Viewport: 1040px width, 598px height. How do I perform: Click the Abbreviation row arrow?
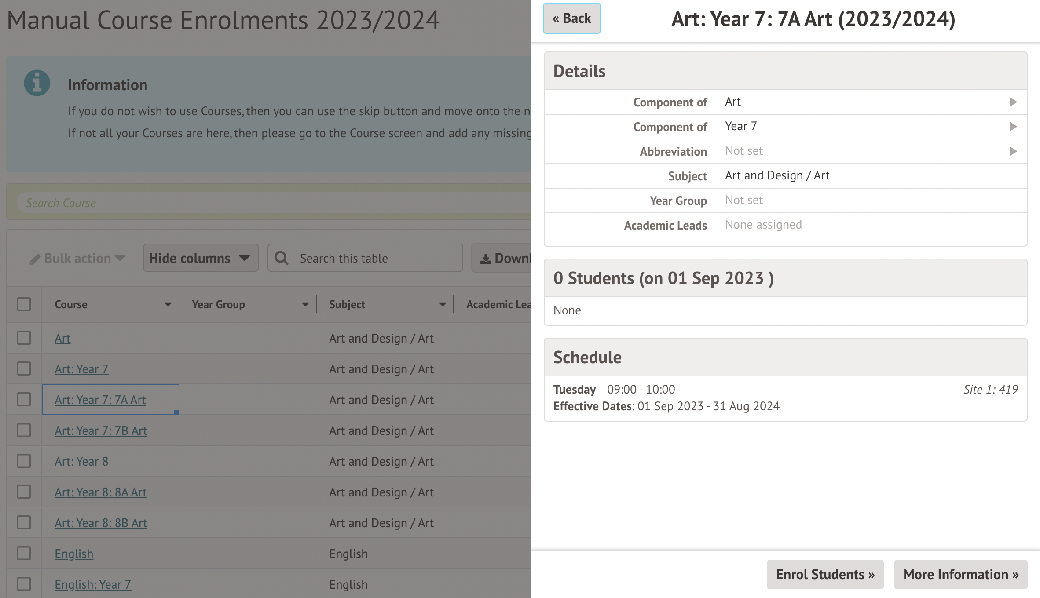(1013, 151)
